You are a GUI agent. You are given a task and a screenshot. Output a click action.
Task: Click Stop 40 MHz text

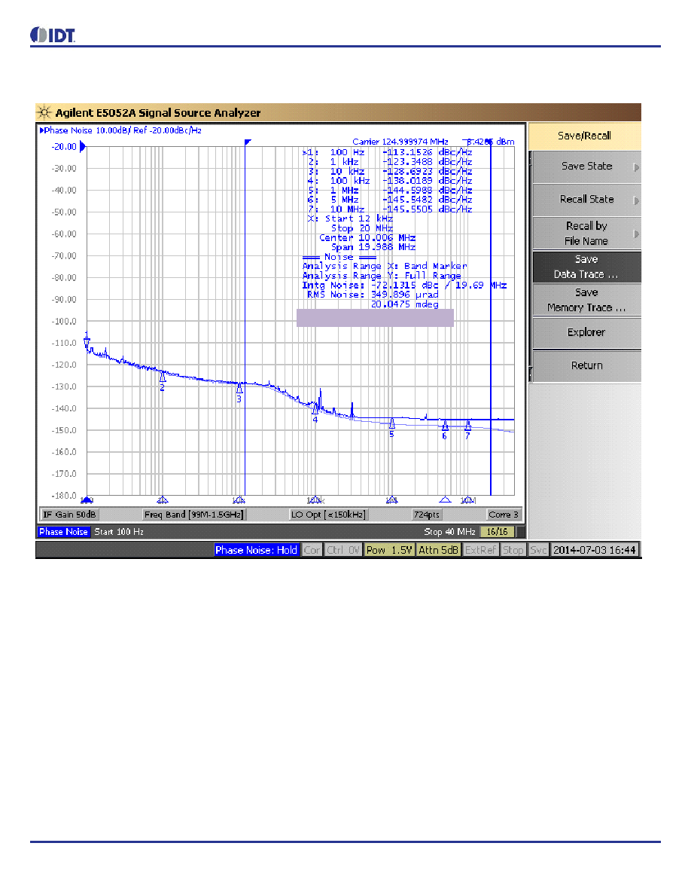449,531
